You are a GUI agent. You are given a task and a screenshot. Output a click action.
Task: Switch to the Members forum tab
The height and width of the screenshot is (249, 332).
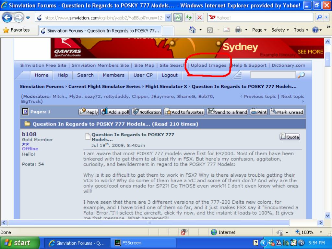113,75
